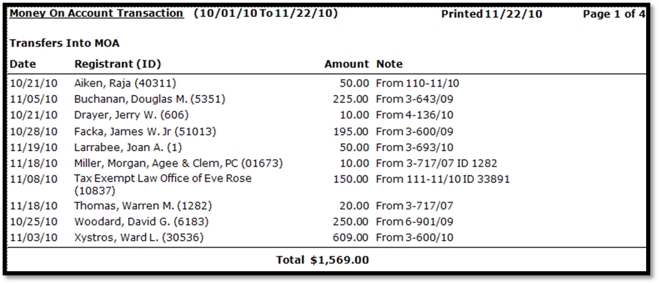Click the Registrant (ID) column header
This screenshot has height=284, width=659.
coord(117,64)
